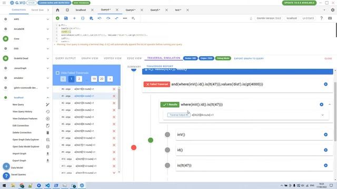Go to the home icon tab
The width and height of the screenshot is (337, 189).
pos(57,10)
